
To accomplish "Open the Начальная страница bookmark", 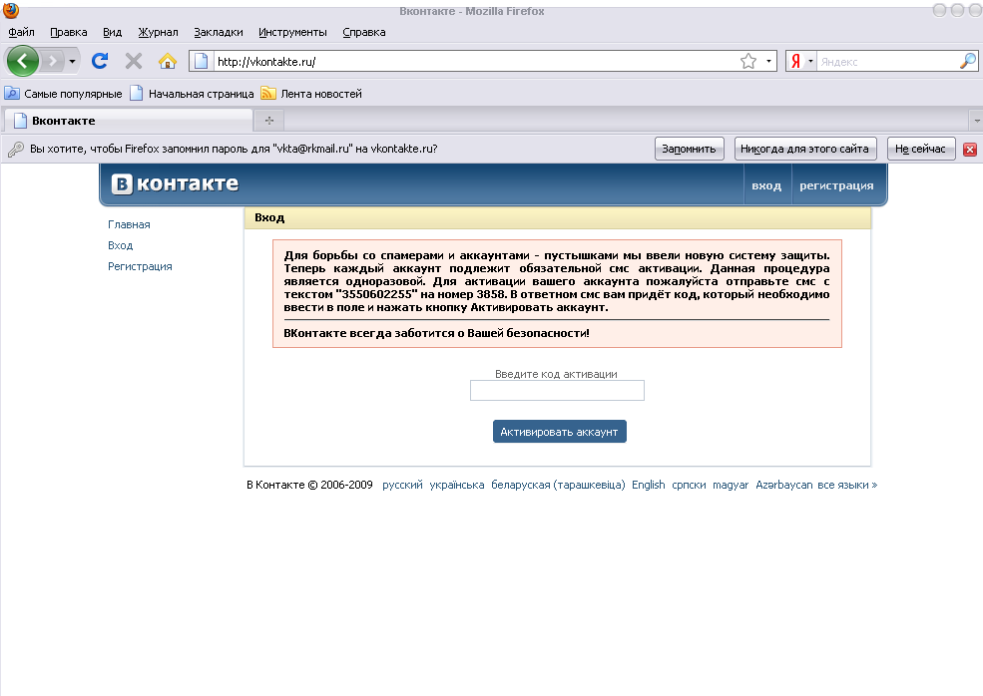I will pyautogui.click(x=192, y=94).
